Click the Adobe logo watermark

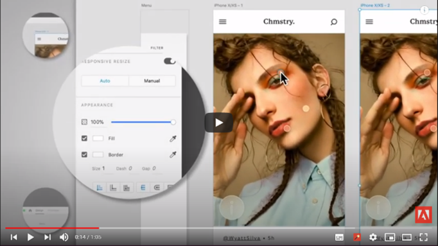[423, 215]
